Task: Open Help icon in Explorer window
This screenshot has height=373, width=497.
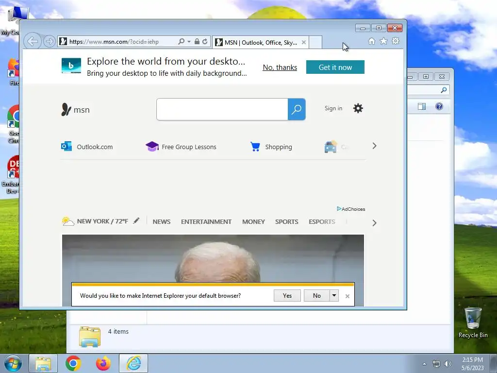Action: click(x=439, y=106)
